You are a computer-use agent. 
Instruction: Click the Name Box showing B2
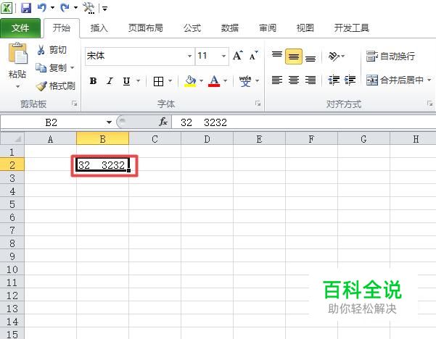click(x=52, y=122)
